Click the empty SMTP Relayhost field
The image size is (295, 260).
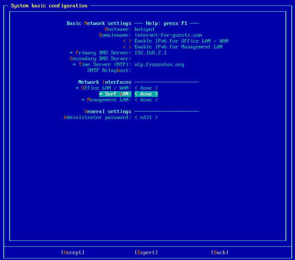click(x=166, y=71)
